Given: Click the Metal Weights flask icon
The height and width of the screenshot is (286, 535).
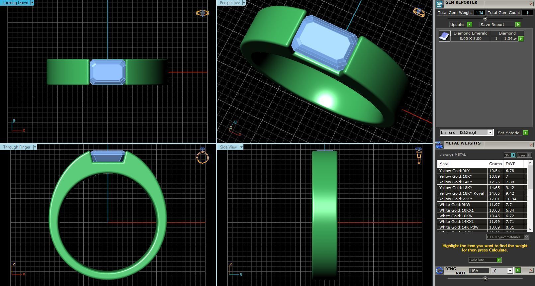Looking at the screenshot, I should pos(439,145).
